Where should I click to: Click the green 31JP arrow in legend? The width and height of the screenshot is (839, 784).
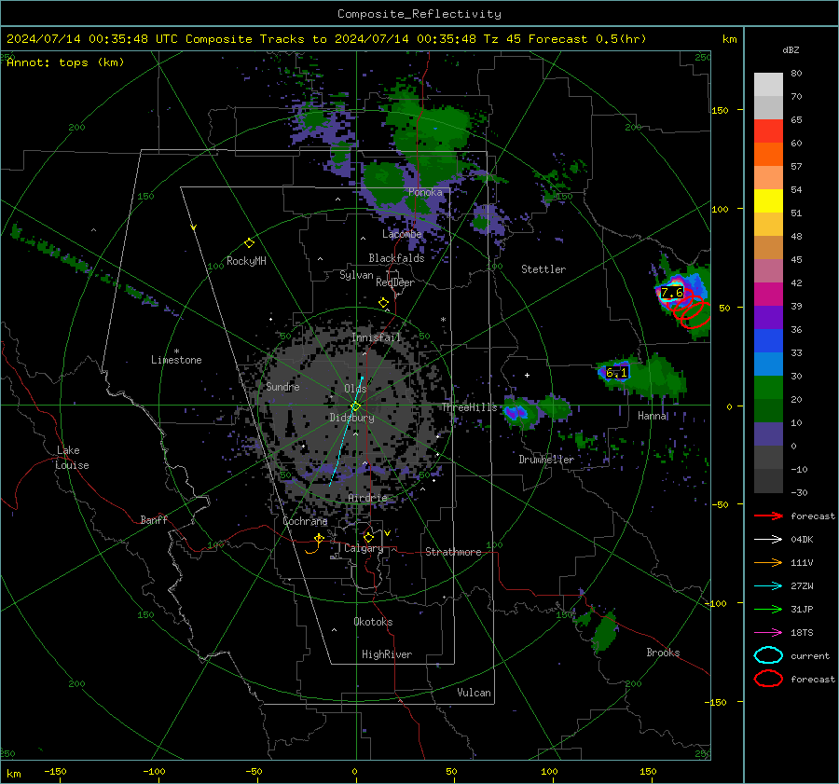click(768, 609)
